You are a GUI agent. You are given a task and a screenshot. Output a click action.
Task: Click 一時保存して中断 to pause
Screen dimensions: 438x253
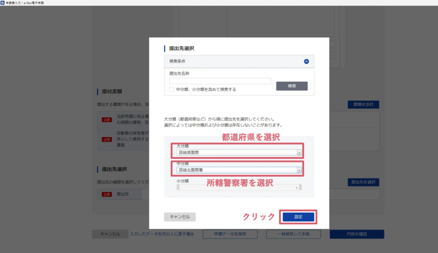(293, 234)
